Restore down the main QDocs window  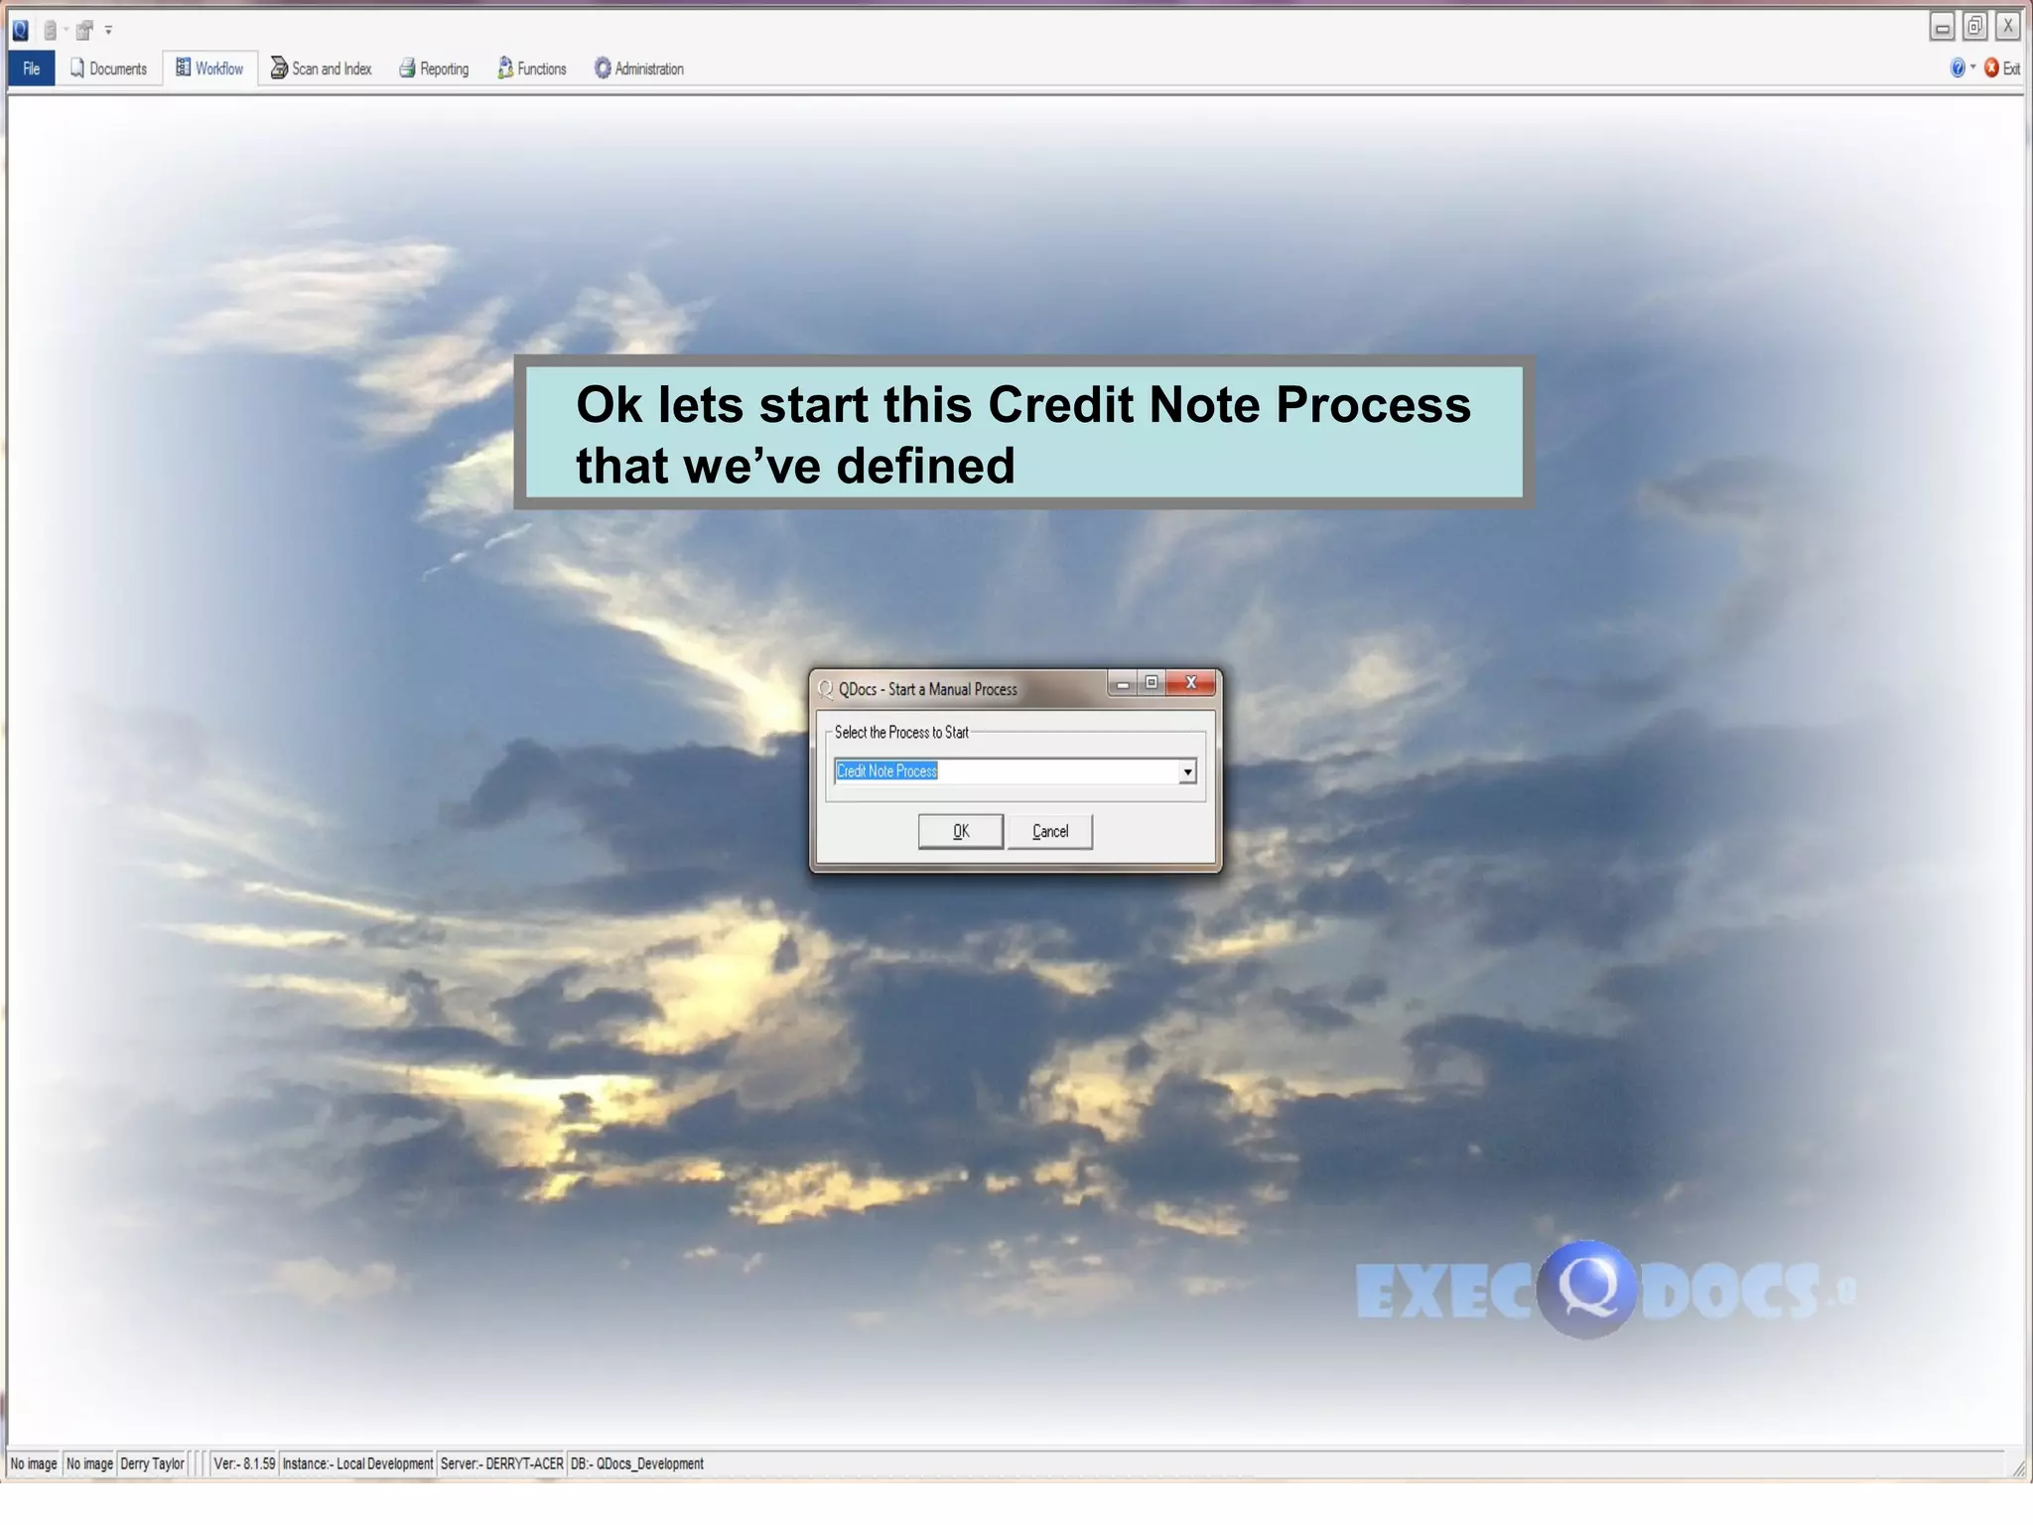pyautogui.click(x=1975, y=27)
